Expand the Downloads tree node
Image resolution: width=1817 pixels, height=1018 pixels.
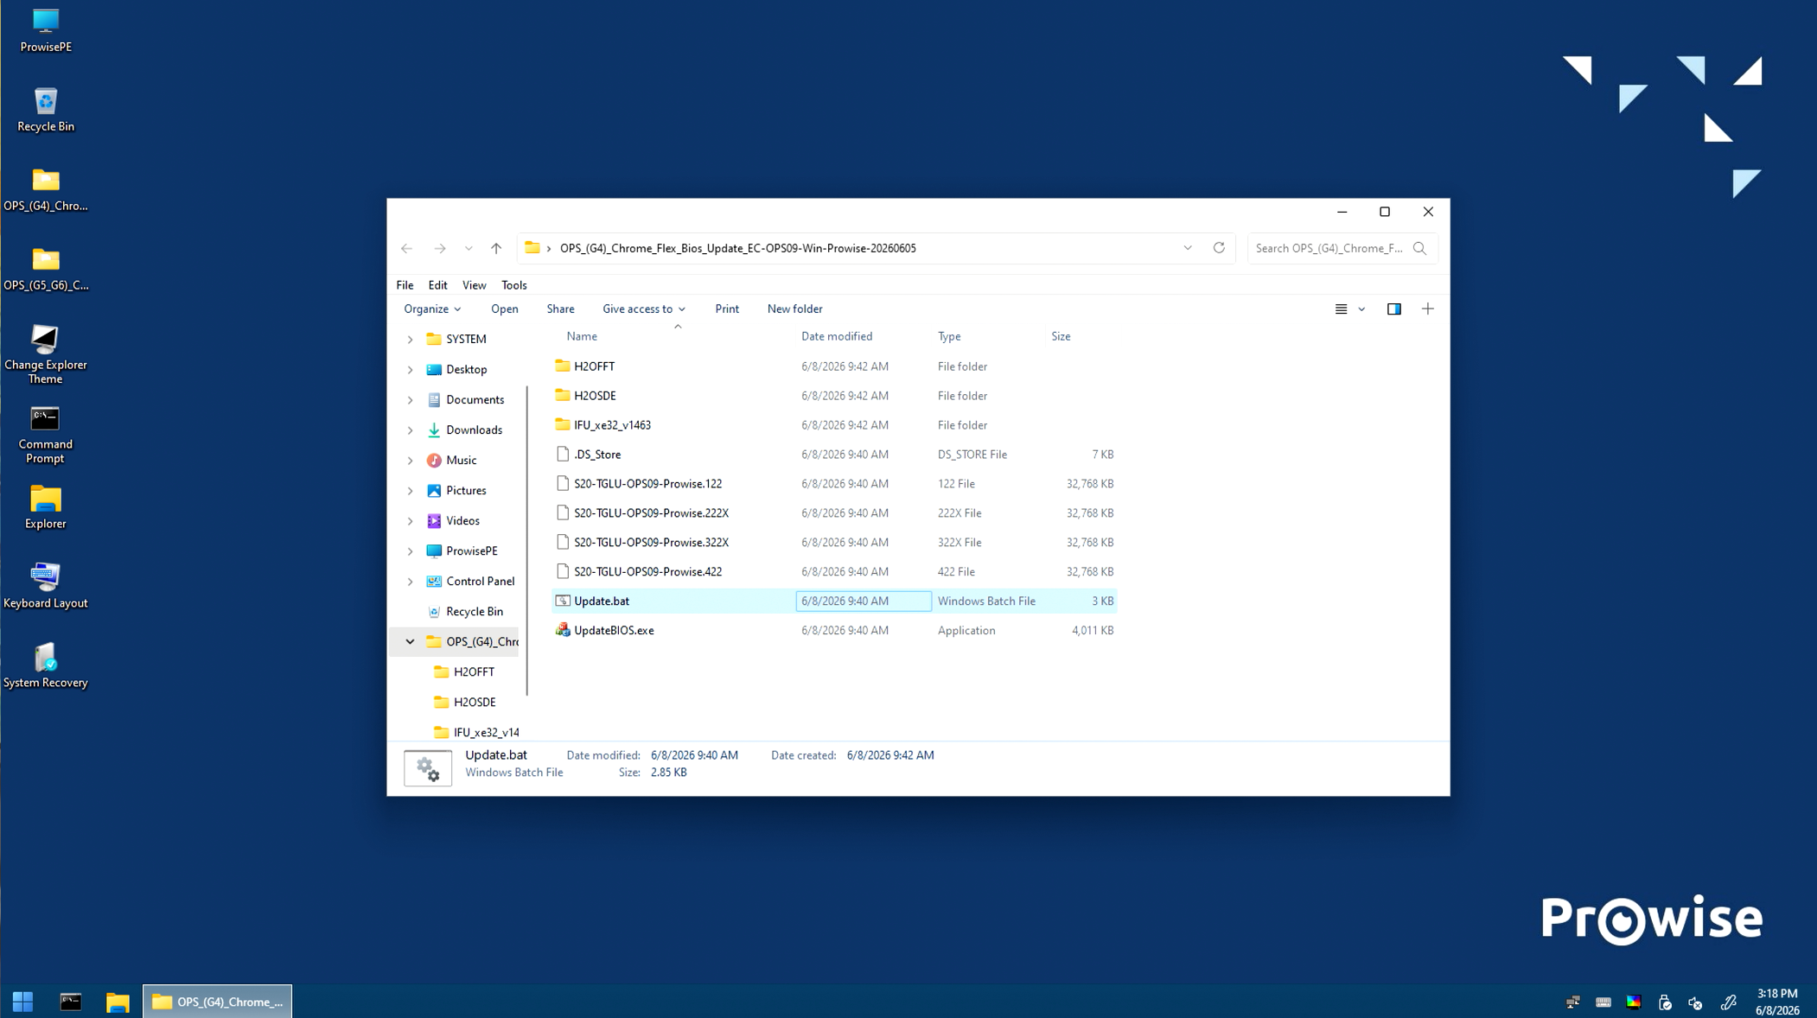410,430
